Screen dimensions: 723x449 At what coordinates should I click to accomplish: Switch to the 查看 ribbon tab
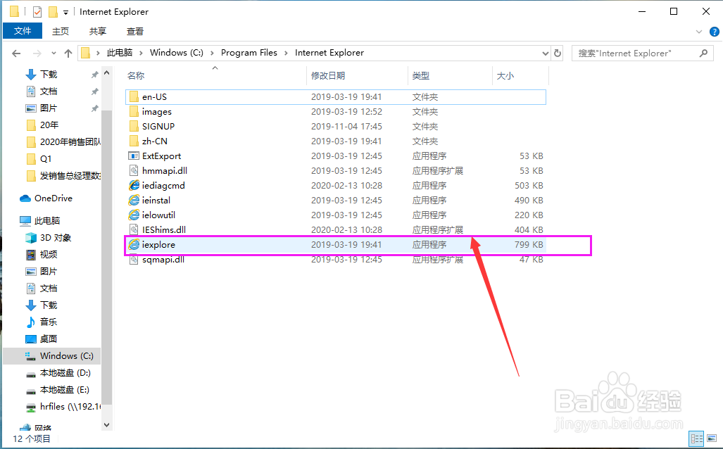click(x=135, y=31)
